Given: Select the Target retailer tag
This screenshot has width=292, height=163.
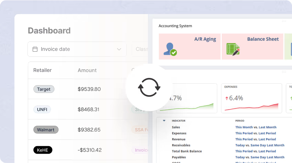Looking at the screenshot, I should click(44, 89).
